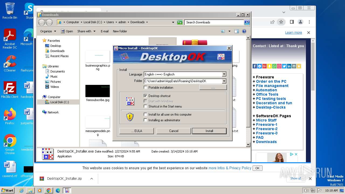Click the volume icon in system tray
Viewport: 345px width, 194px height.
pos(306,190)
